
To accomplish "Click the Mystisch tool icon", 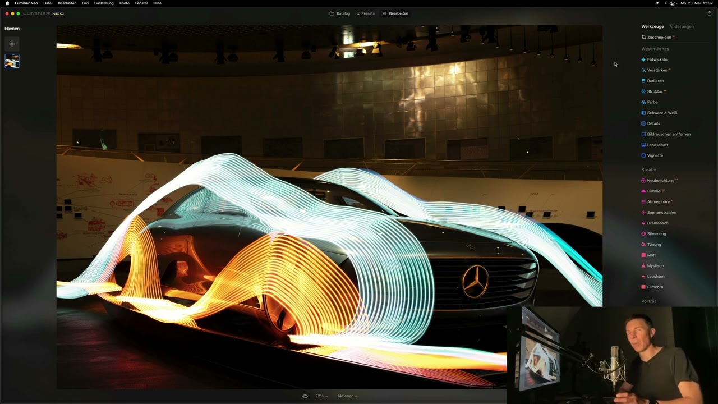I will click(x=643, y=266).
